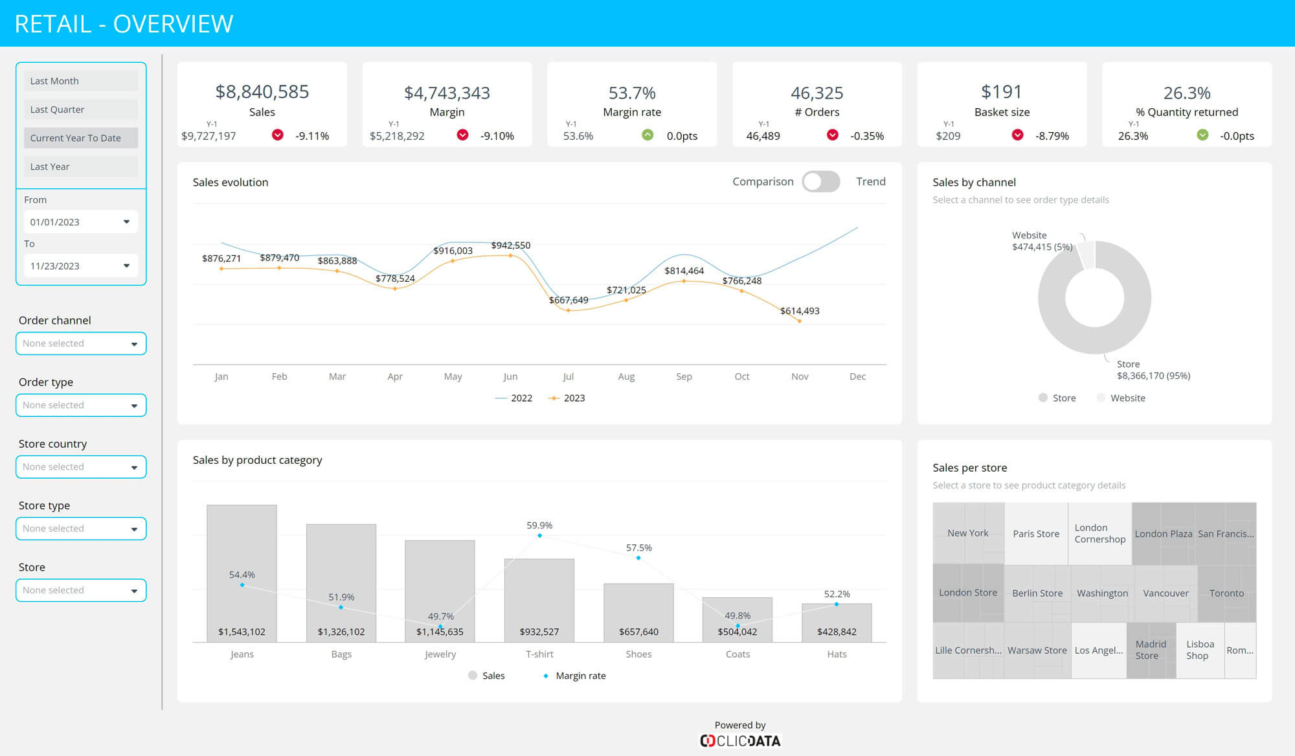Open the From date picker dropdown

pos(126,222)
